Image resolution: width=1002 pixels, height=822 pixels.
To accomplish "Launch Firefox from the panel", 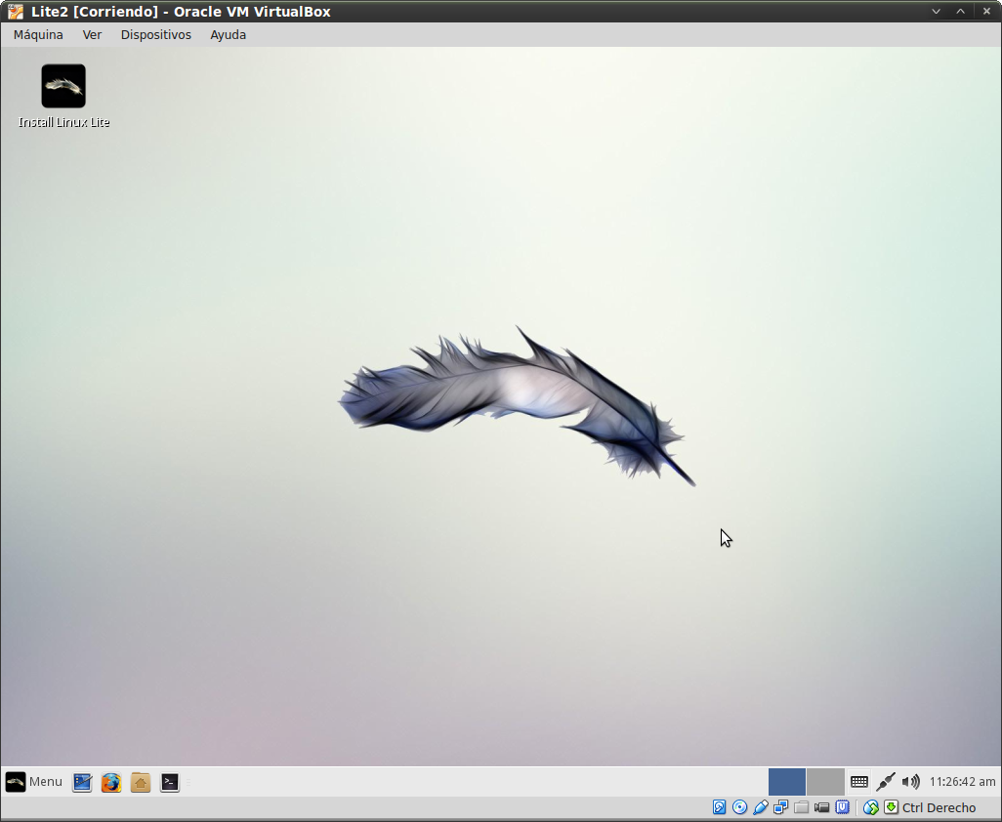I will pos(111,782).
